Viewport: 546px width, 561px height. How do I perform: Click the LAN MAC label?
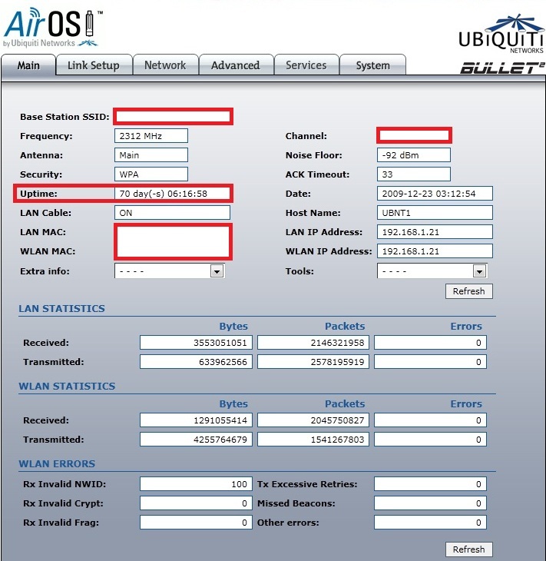pos(43,232)
